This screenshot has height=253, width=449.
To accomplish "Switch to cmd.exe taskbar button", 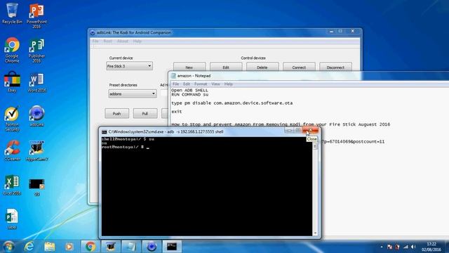I will click(172, 247).
